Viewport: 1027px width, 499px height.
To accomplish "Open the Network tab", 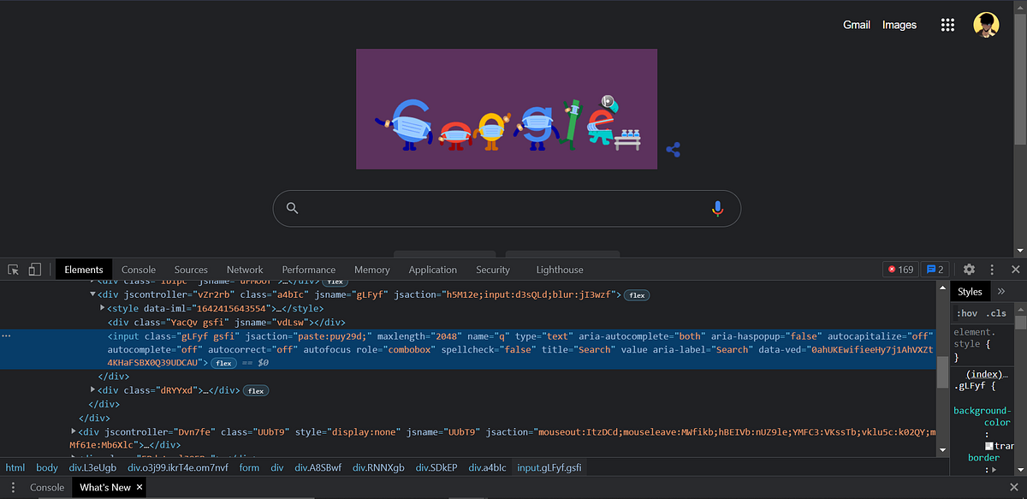I will 245,270.
